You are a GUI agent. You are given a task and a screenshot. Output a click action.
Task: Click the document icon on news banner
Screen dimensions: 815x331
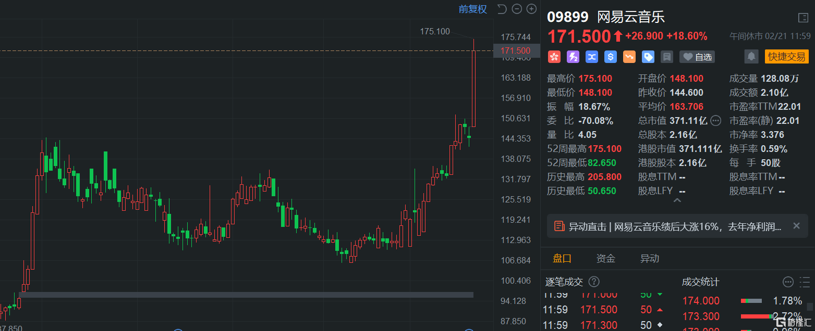click(x=559, y=226)
